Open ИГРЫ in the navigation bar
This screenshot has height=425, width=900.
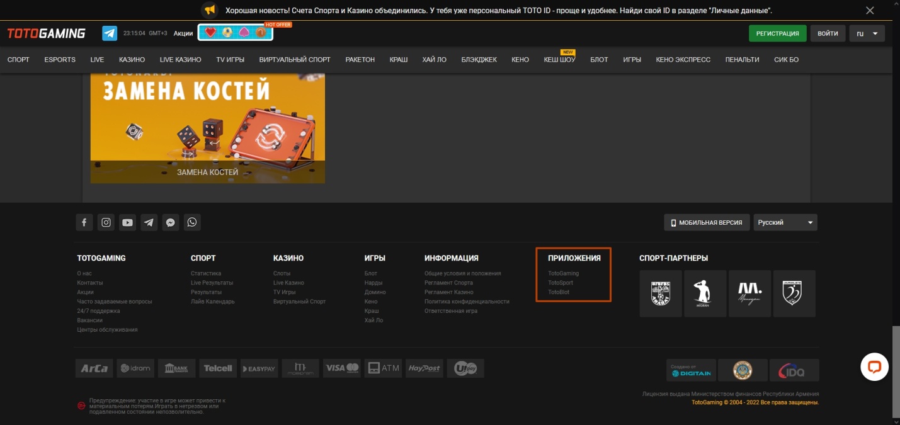point(632,60)
